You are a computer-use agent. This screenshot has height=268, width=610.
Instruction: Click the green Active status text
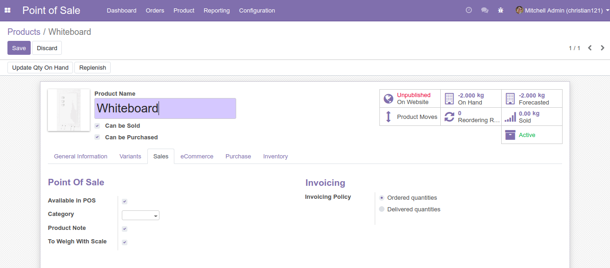[527, 135]
